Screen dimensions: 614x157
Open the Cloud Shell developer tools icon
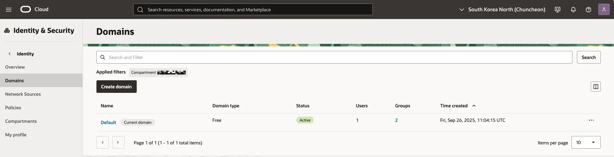(x=558, y=10)
